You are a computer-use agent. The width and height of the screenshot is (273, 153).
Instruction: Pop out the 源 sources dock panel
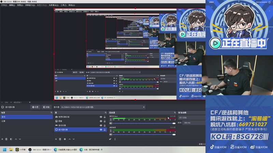point(105,113)
